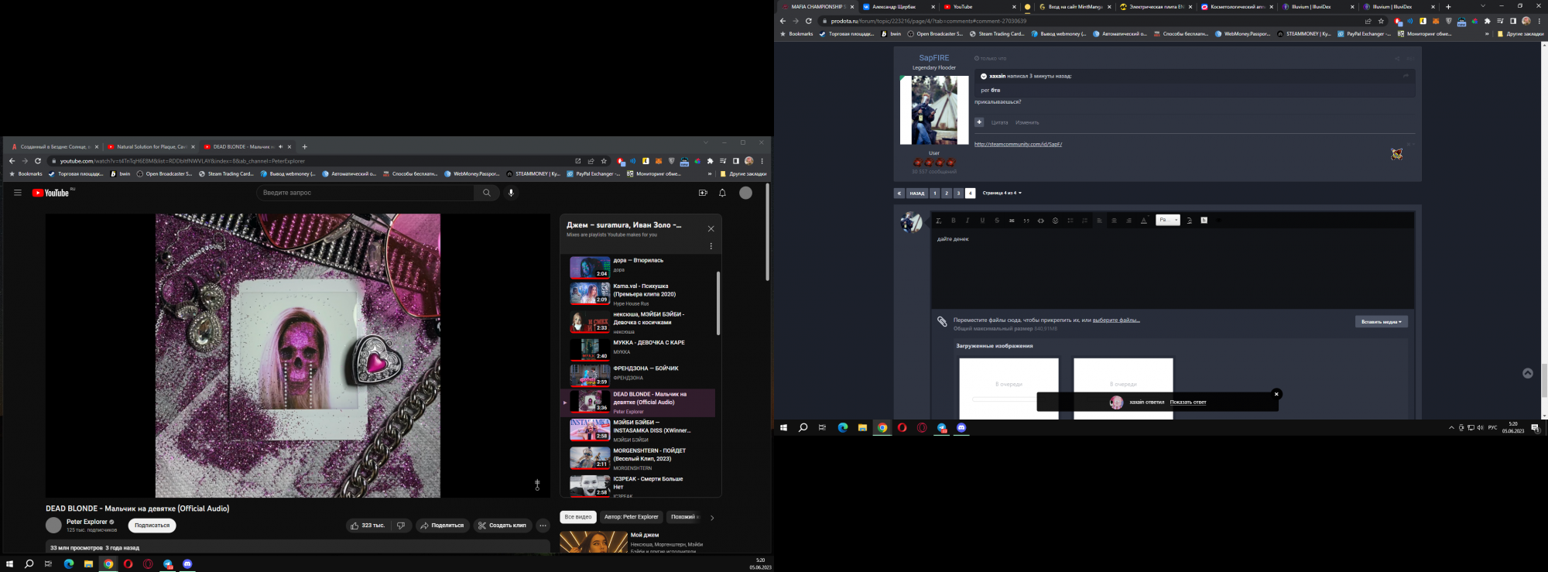Open the 'Вставить медиа' dropdown
Image resolution: width=1548 pixels, height=572 pixels.
pos(1381,322)
